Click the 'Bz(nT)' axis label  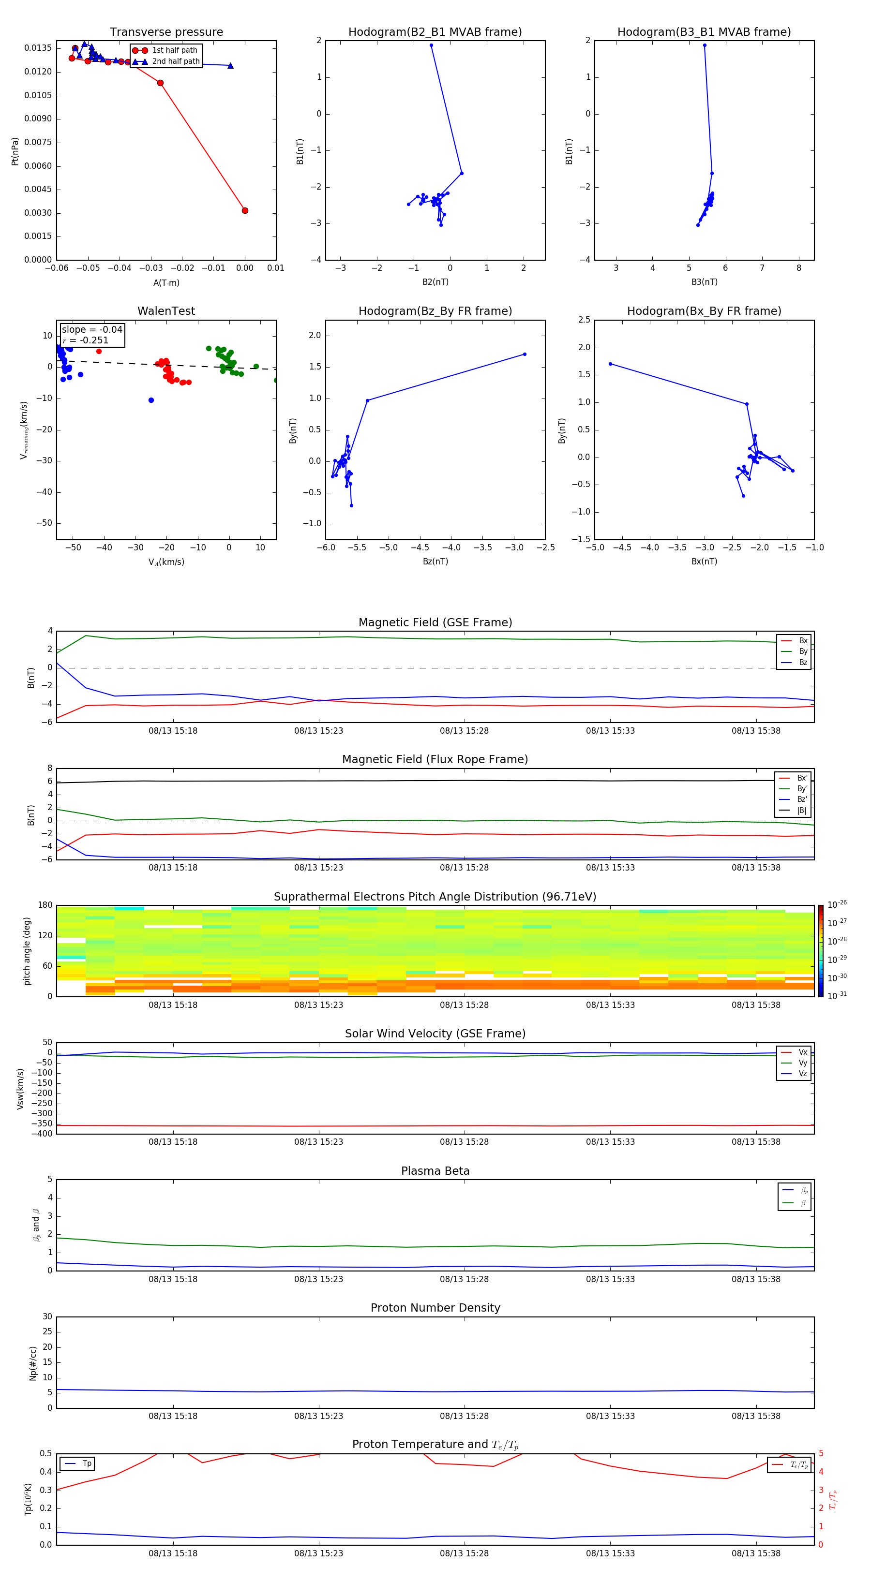pos(435,562)
